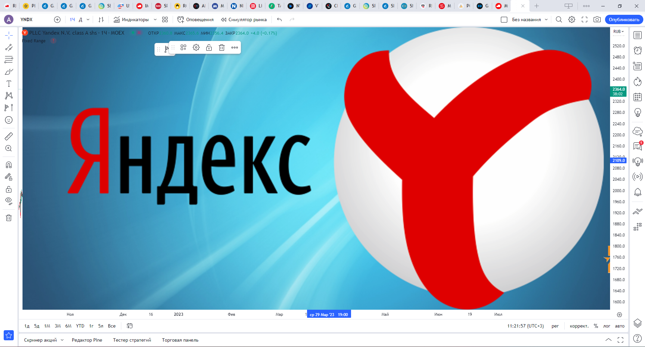Toggle magnet mode for drawings
Image resolution: width=645 pixels, height=347 pixels.
click(x=9, y=165)
